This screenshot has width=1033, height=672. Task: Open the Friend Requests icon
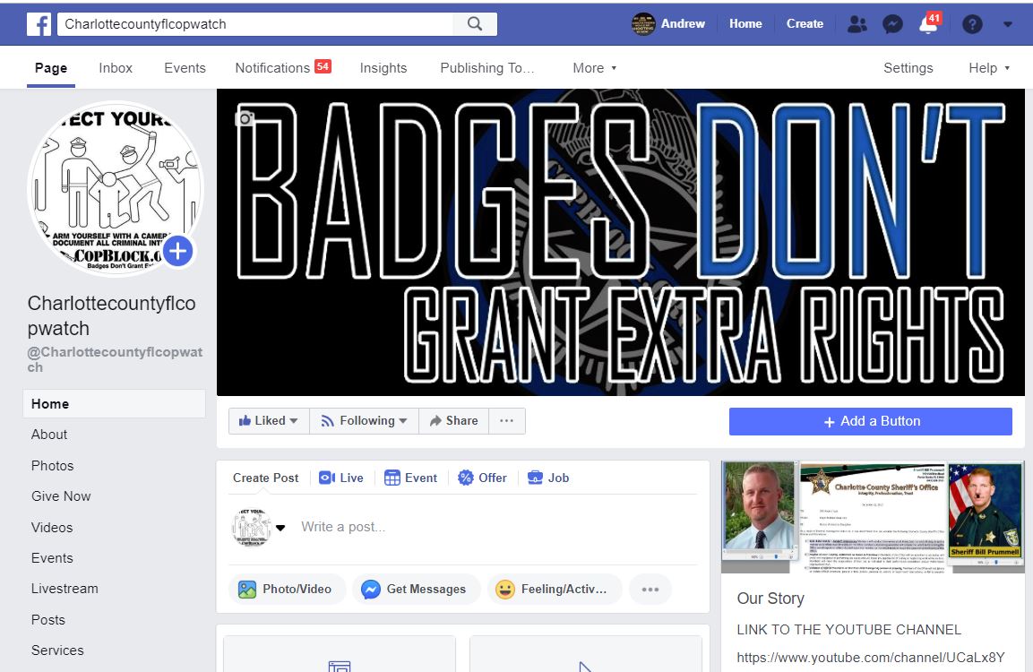(x=857, y=24)
